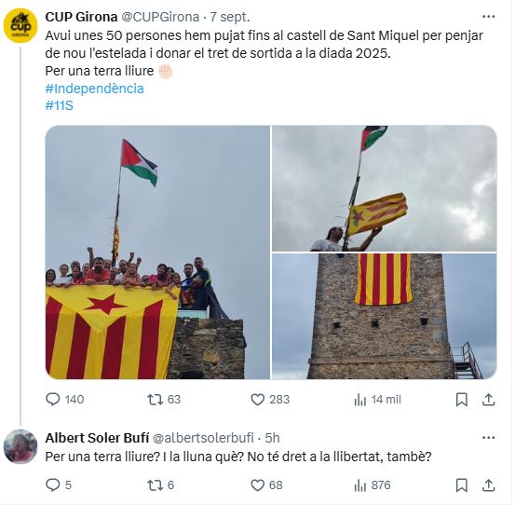View analytics of Albert Soler Bufí's reply
Viewport: 515px width, 505px height.
click(x=360, y=485)
